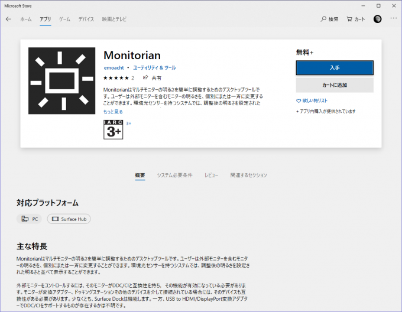This screenshot has height=312, width=402.
Task: Switch to the デバイス tab
Action: coord(86,19)
